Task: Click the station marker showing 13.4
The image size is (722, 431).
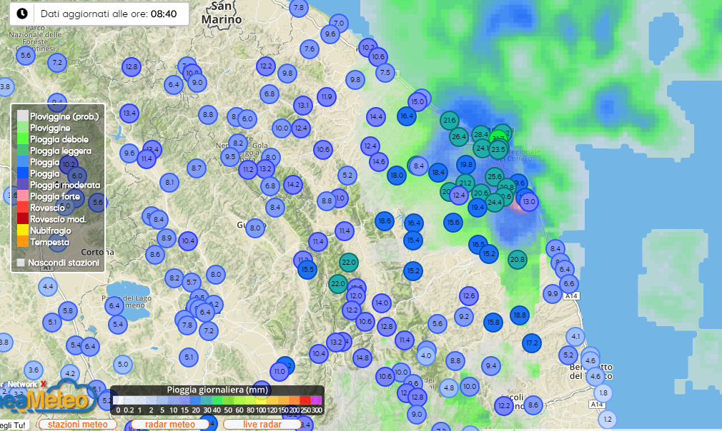Action: 129,113
